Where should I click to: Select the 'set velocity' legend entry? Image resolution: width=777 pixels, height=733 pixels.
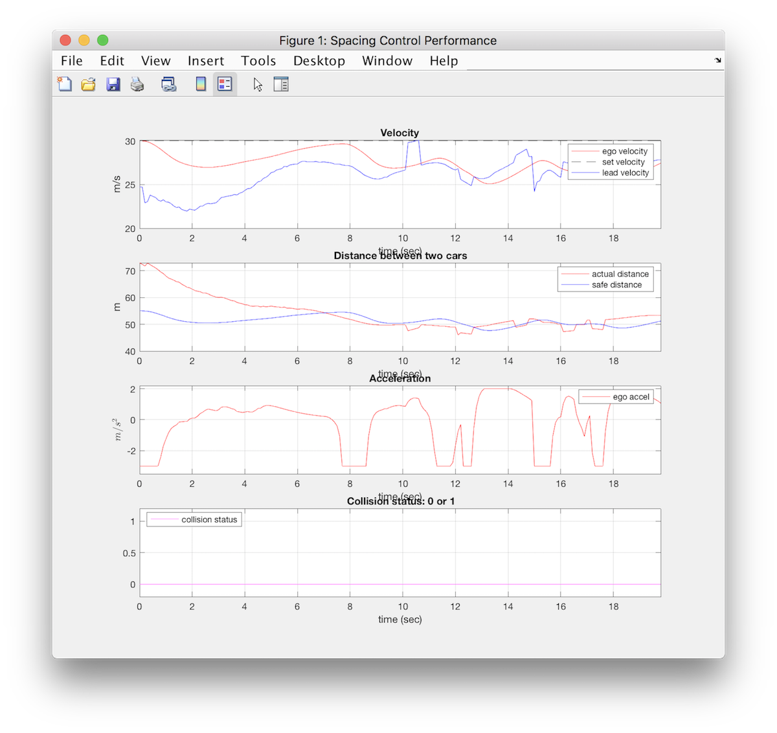(x=609, y=163)
